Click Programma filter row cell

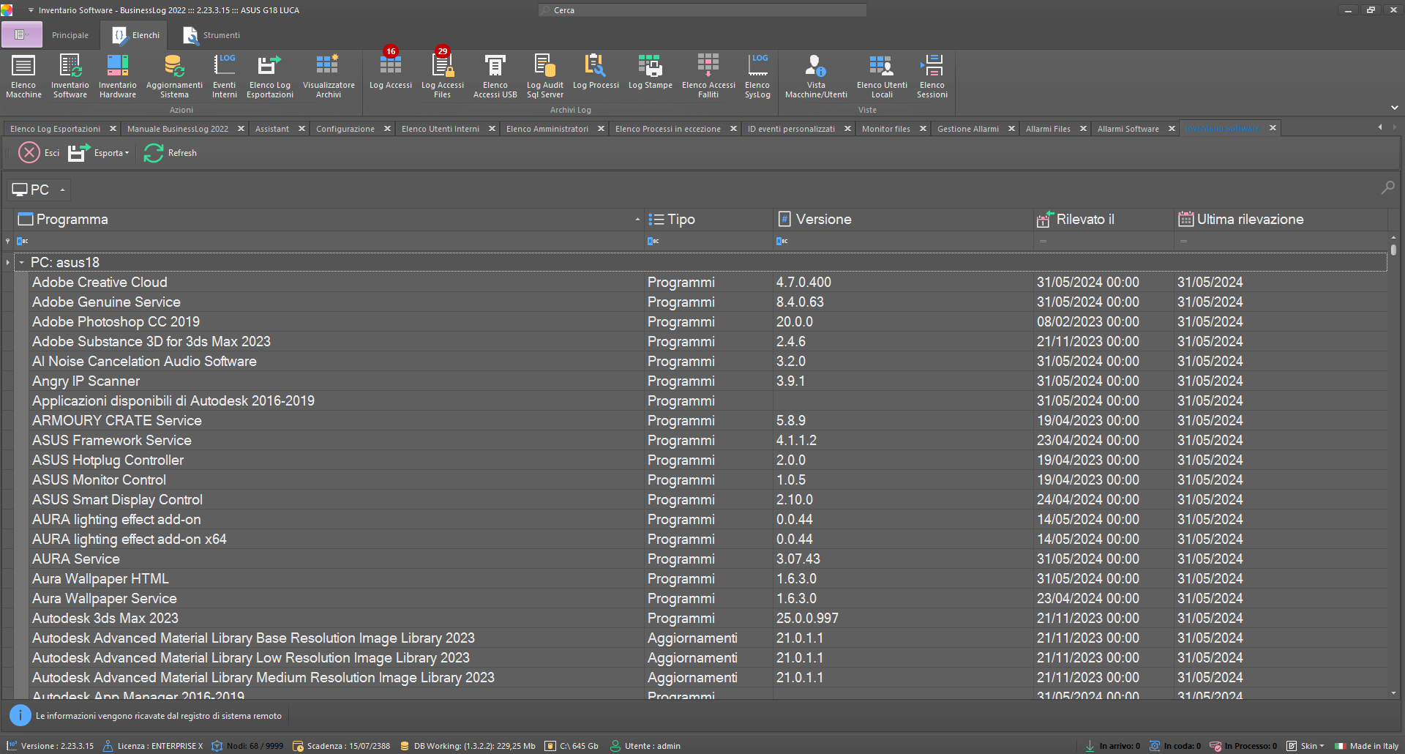329,241
